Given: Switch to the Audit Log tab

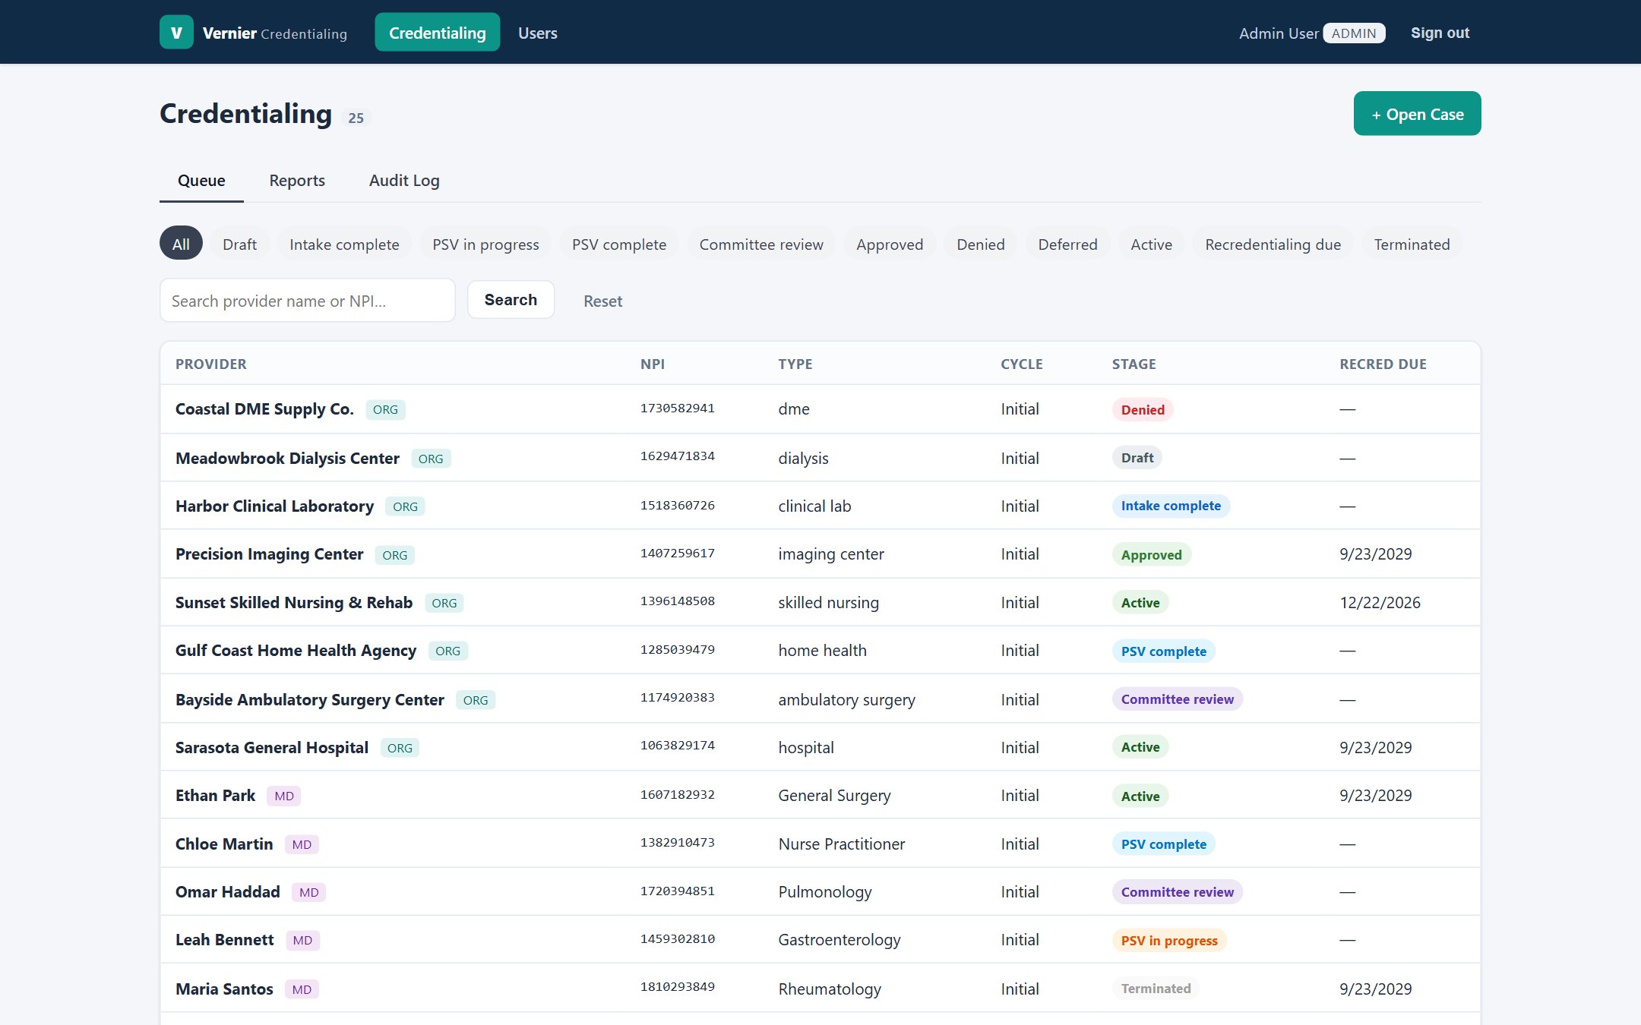Looking at the screenshot, I should click(404, 181).
